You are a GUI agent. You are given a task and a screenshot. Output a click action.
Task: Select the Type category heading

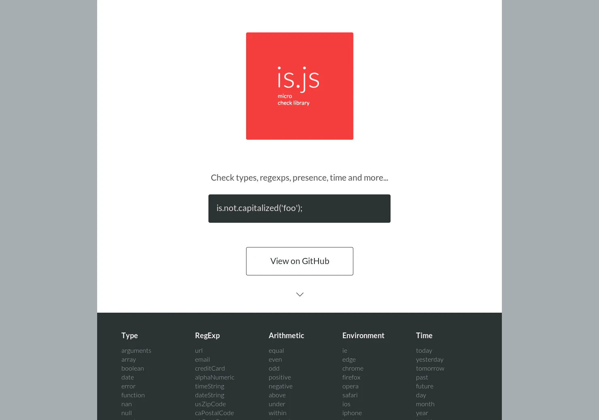tap(130, 335)
